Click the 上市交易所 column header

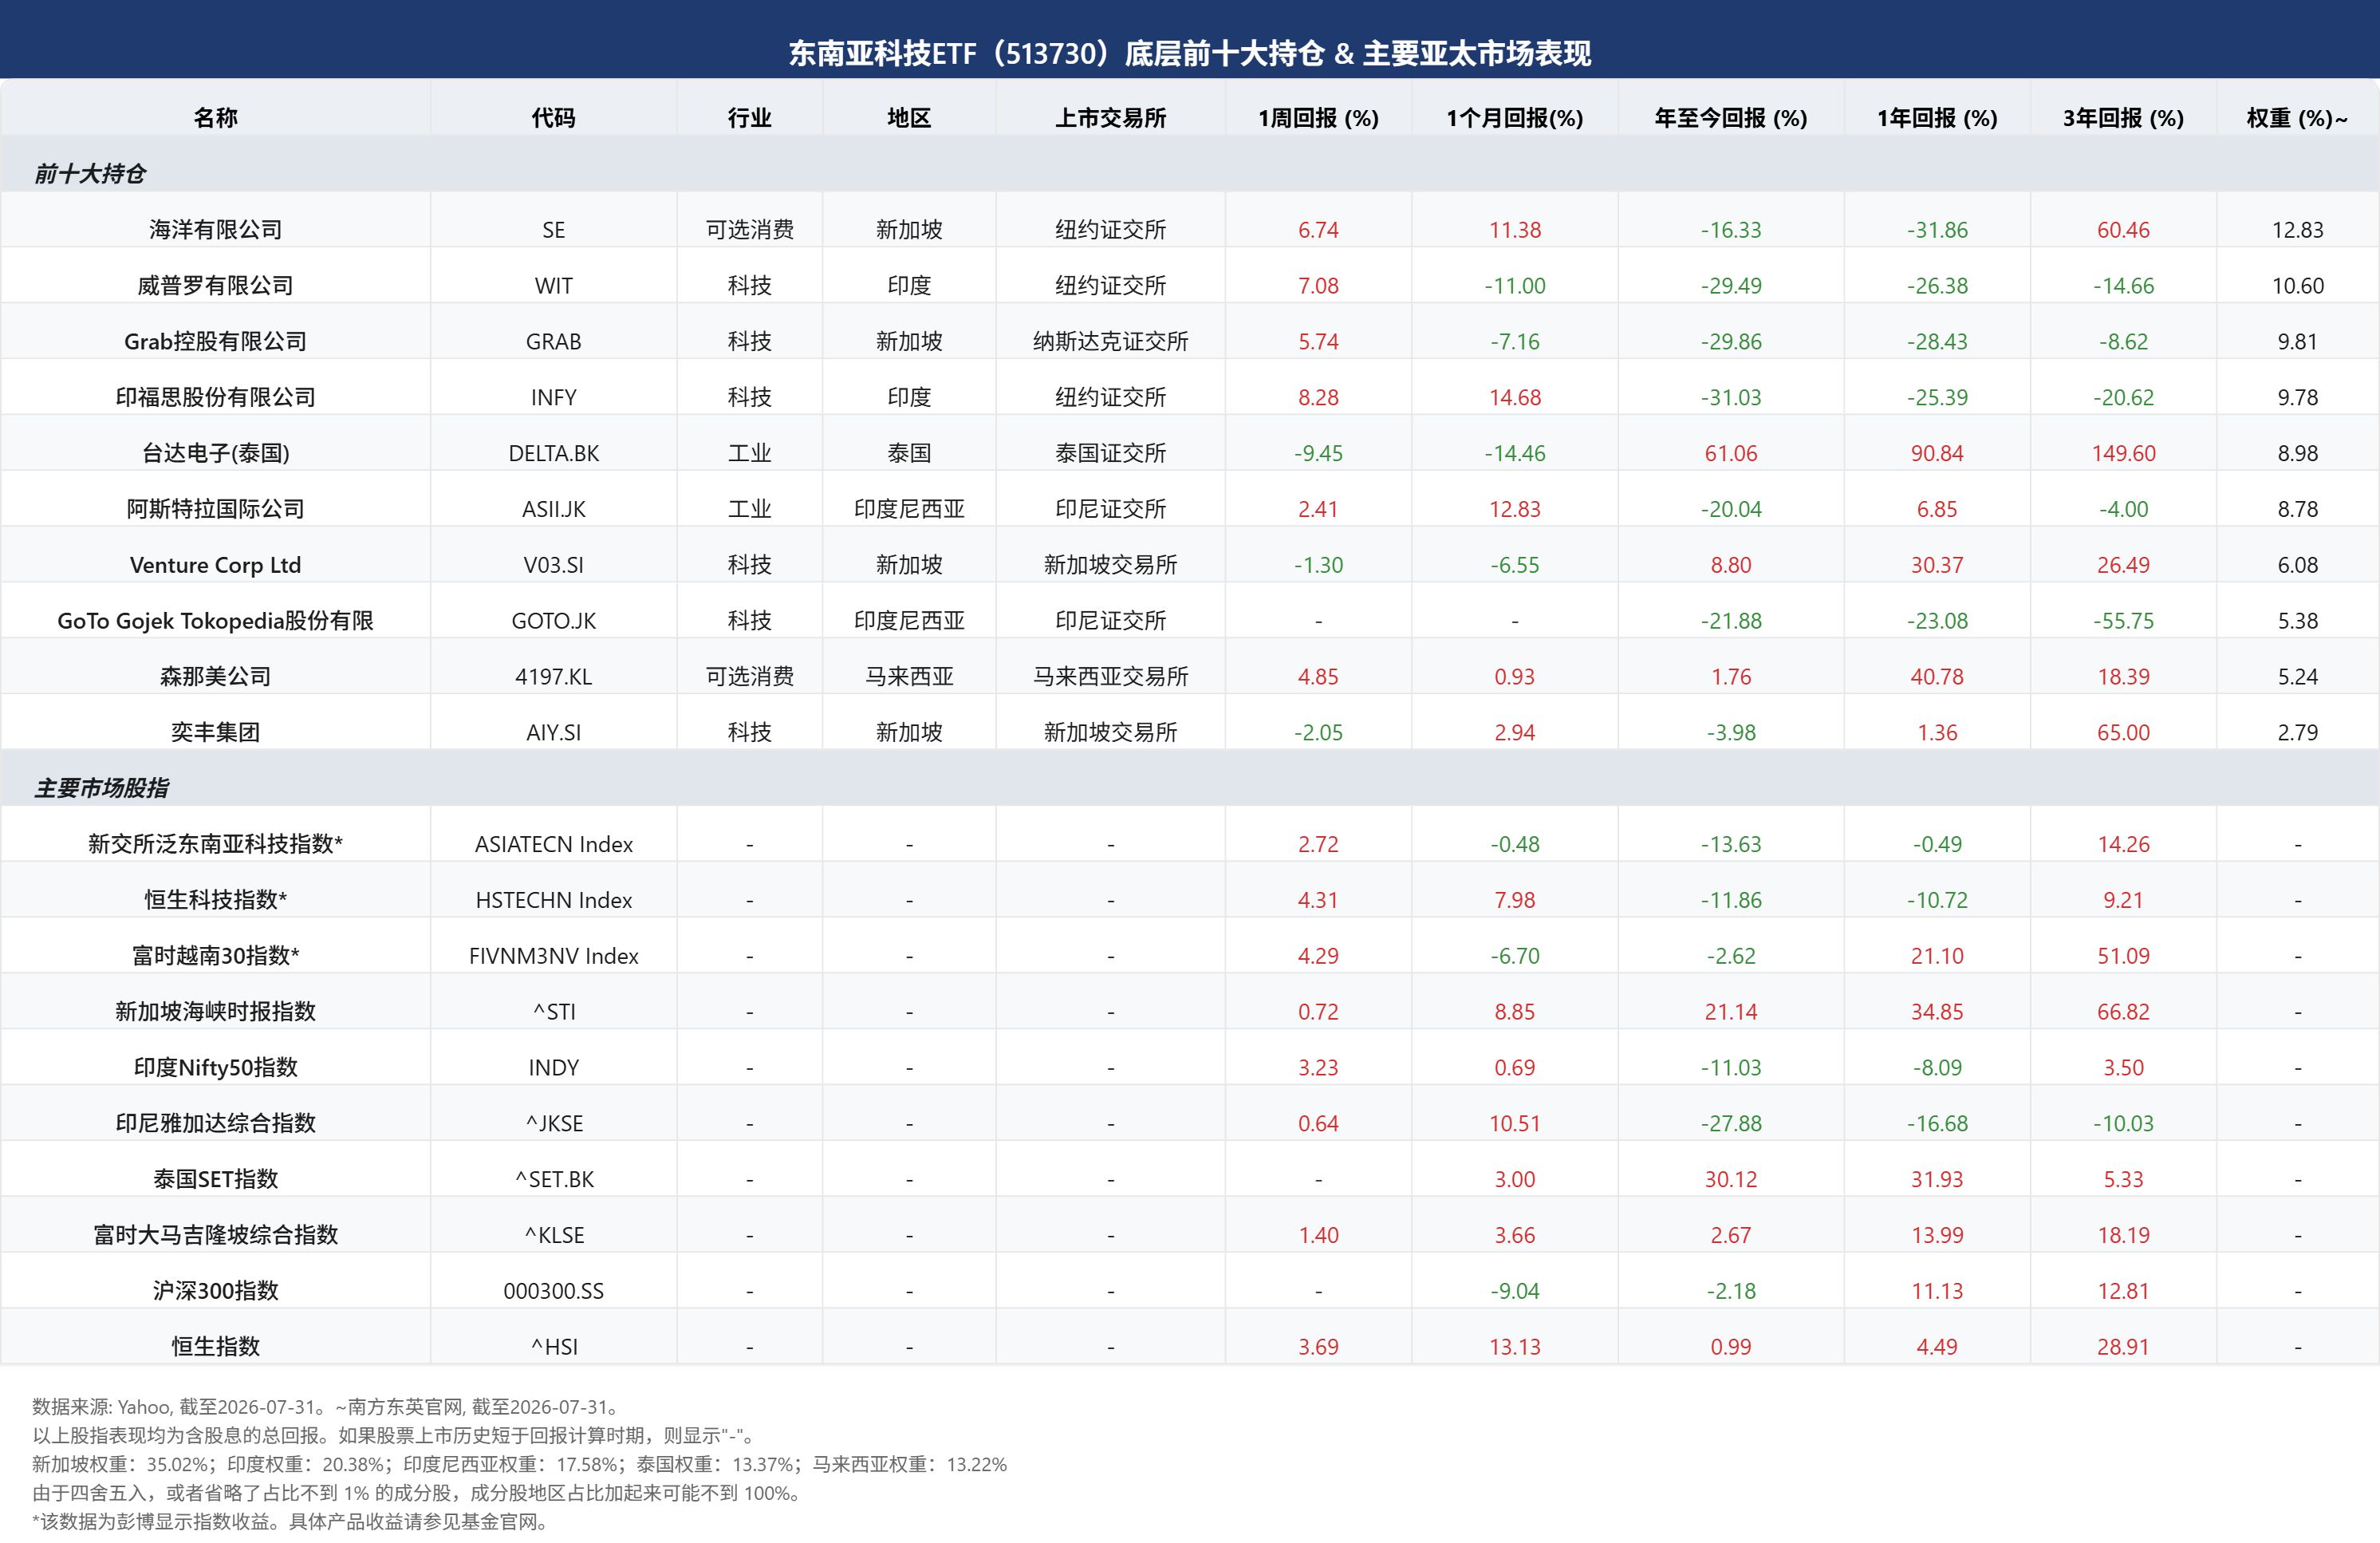tap(1110, 118)
